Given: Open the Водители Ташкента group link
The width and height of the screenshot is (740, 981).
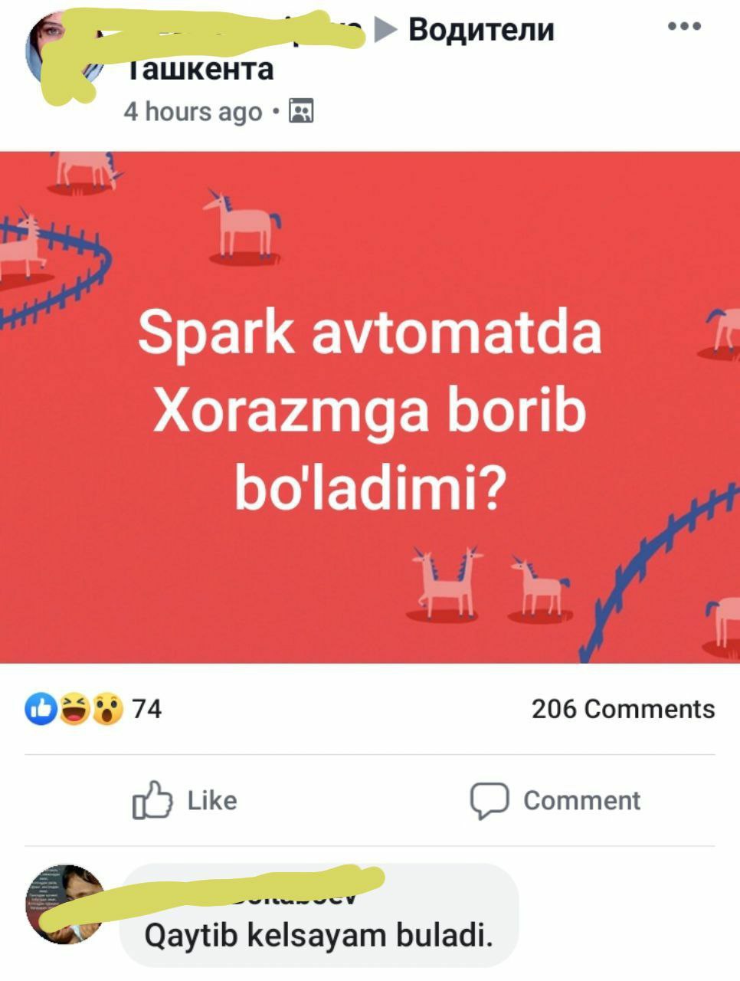Looking at the screenshot, I should 340,49.
